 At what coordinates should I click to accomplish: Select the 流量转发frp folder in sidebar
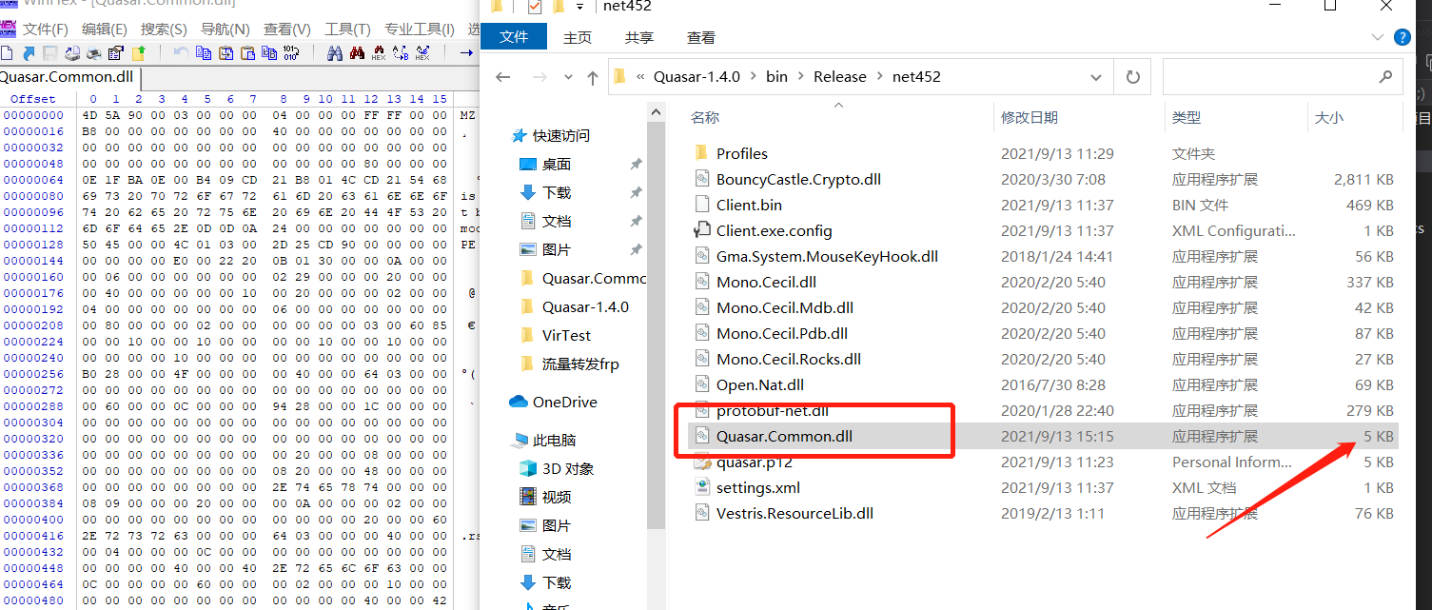[x=579, y=364]
